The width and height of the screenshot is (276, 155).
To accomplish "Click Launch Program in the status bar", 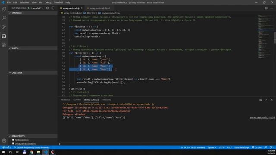I will click(x=32, y=147).
